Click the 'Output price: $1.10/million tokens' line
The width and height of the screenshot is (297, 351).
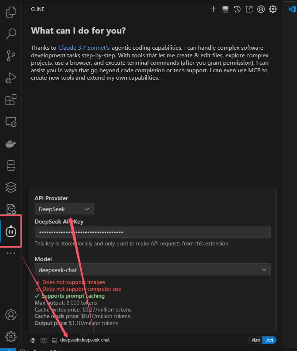(x=76, y=323)
